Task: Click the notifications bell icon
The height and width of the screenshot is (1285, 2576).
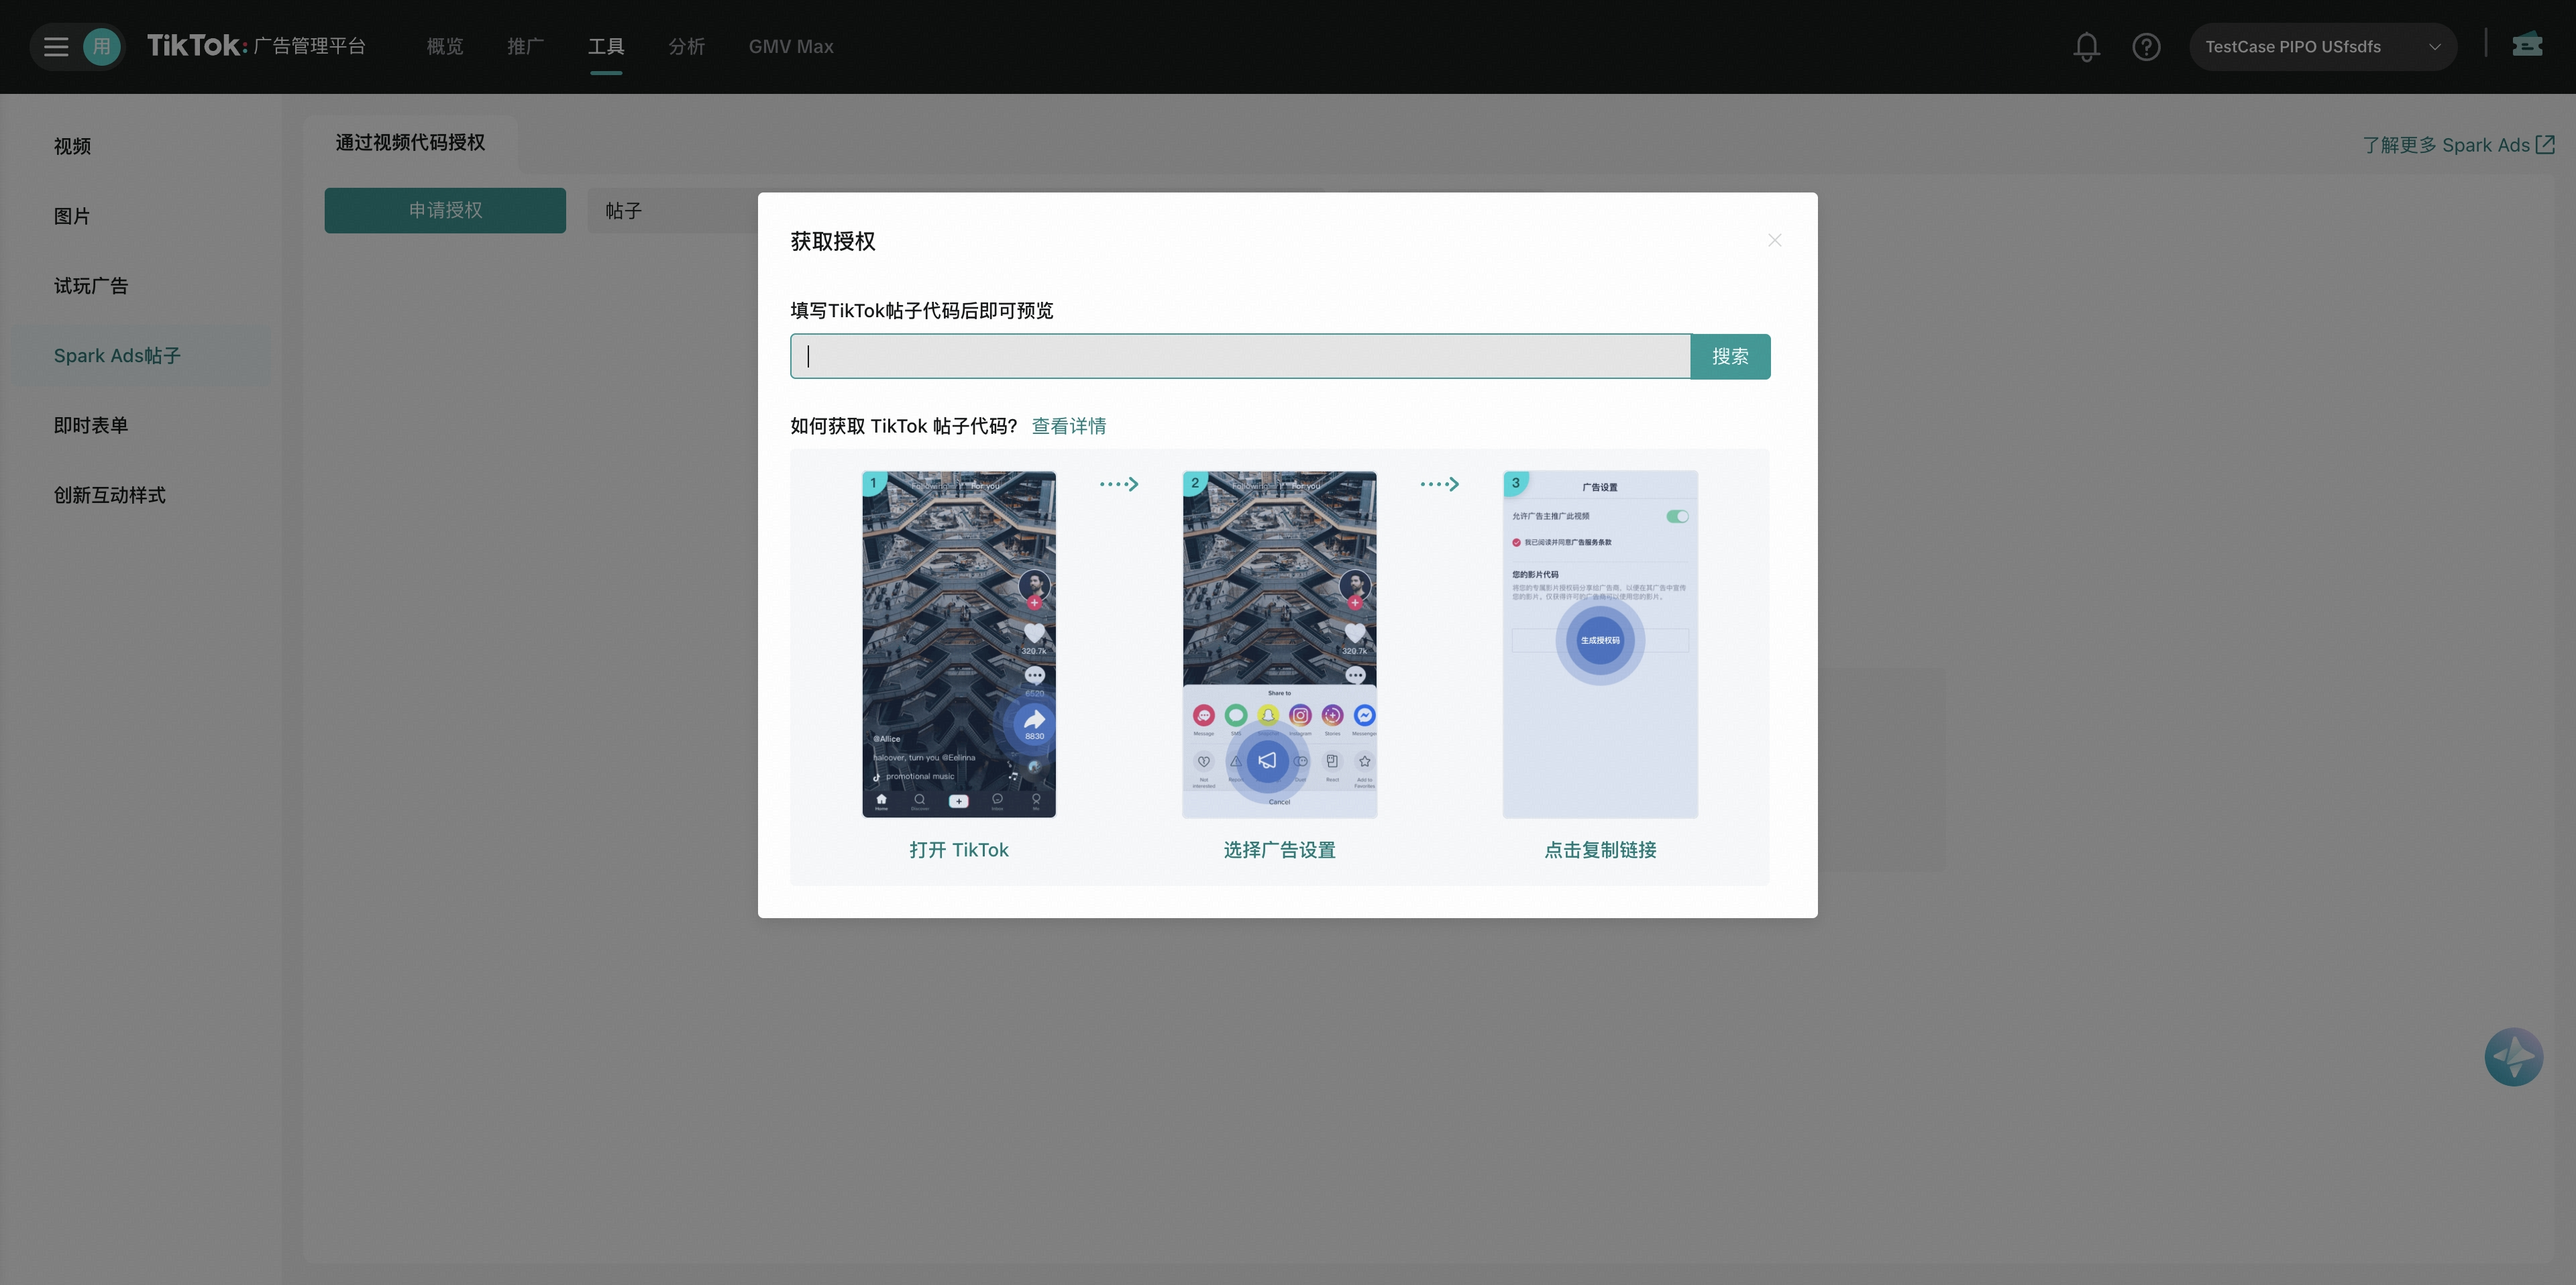Action: [x=2086, y=47]
